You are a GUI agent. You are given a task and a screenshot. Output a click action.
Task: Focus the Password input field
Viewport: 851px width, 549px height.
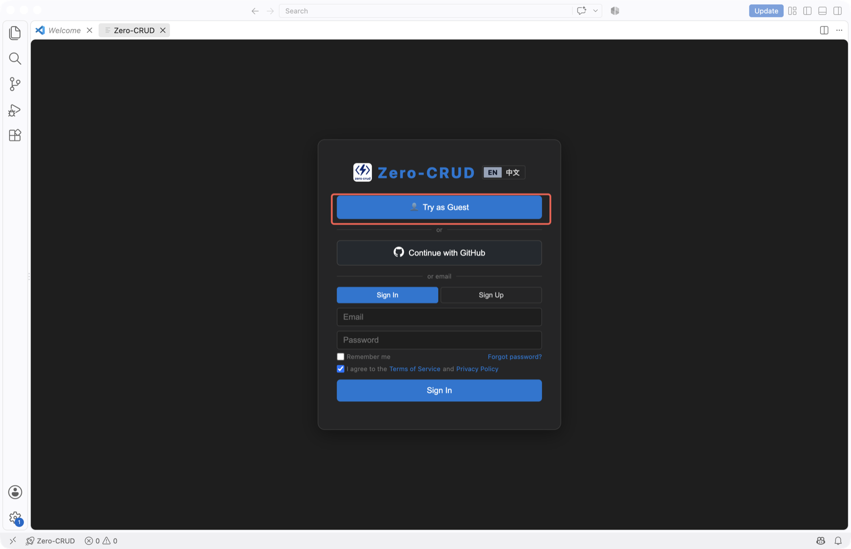pos(439,340)
